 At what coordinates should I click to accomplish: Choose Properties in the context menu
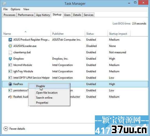pyautogui.click(x=49, y=103)
